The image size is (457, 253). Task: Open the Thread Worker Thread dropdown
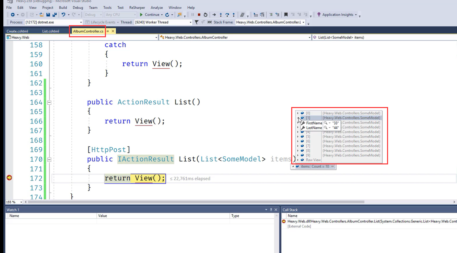click(191, 22)
